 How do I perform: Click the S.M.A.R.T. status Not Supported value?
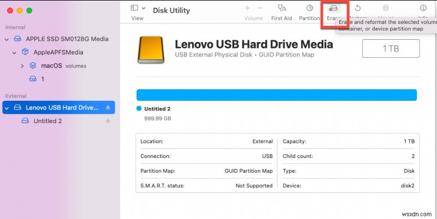pyautogui.click(x=254, y=186)
